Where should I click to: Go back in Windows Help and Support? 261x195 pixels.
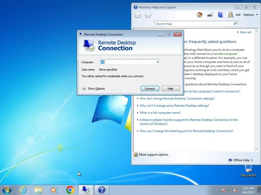pyautogui.click(x=138, y=15)
